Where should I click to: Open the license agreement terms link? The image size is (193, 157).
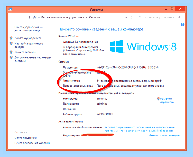coord(139,129)
